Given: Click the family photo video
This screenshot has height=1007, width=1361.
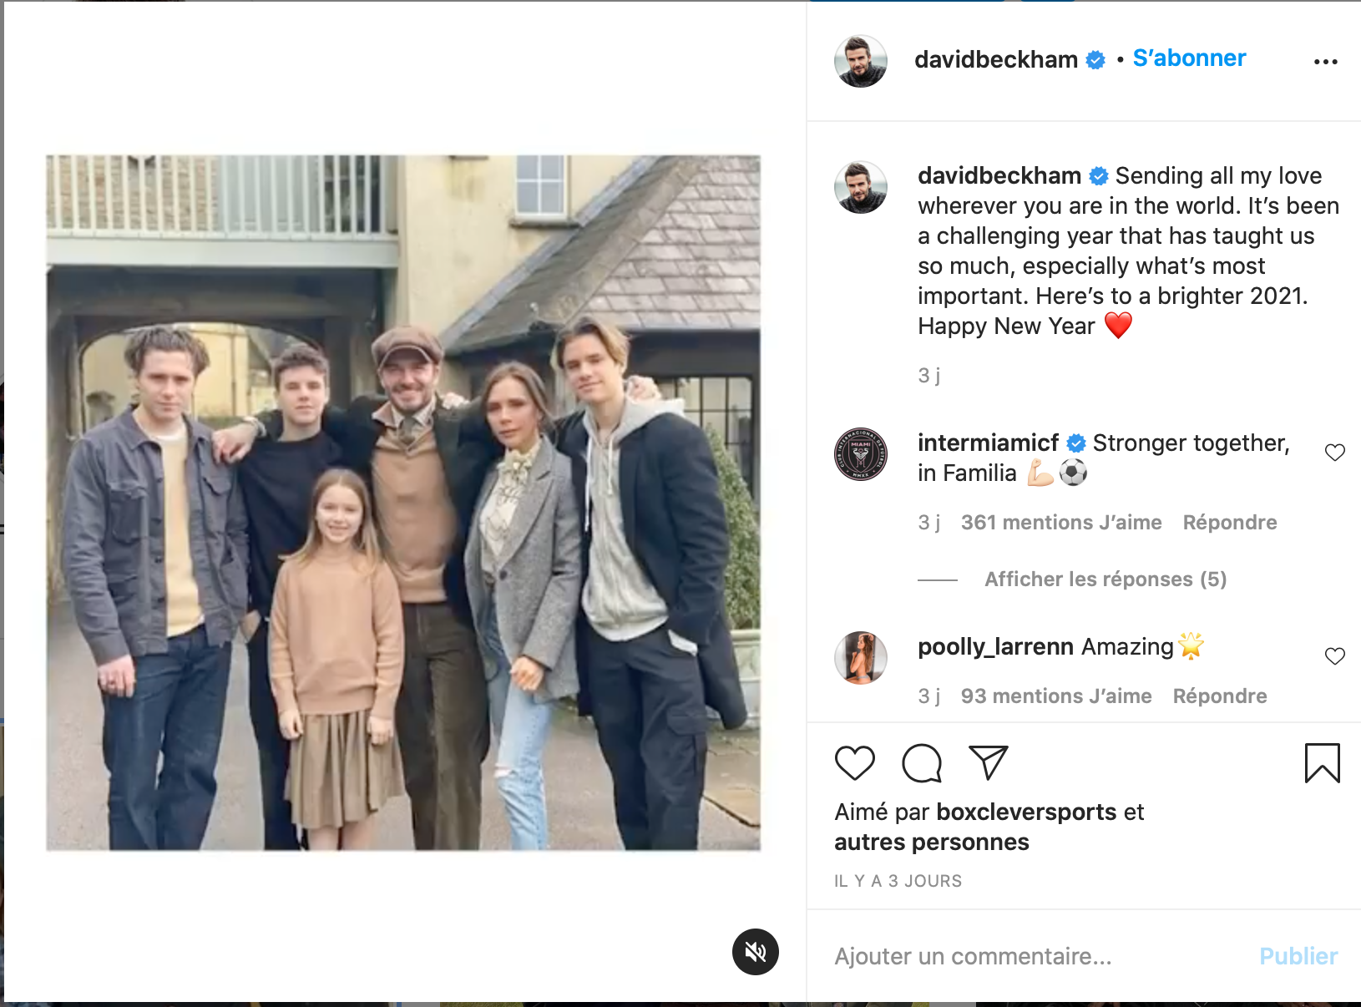Looking at the screenshot, I should 403,503.
